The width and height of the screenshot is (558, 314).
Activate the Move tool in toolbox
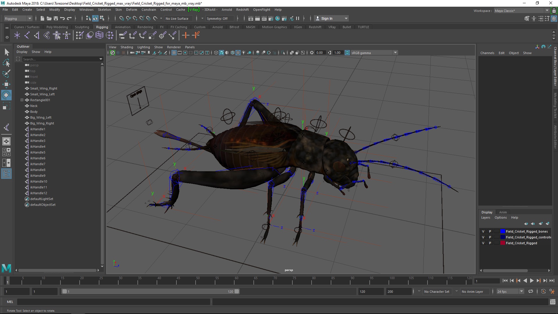coord(6,84)
